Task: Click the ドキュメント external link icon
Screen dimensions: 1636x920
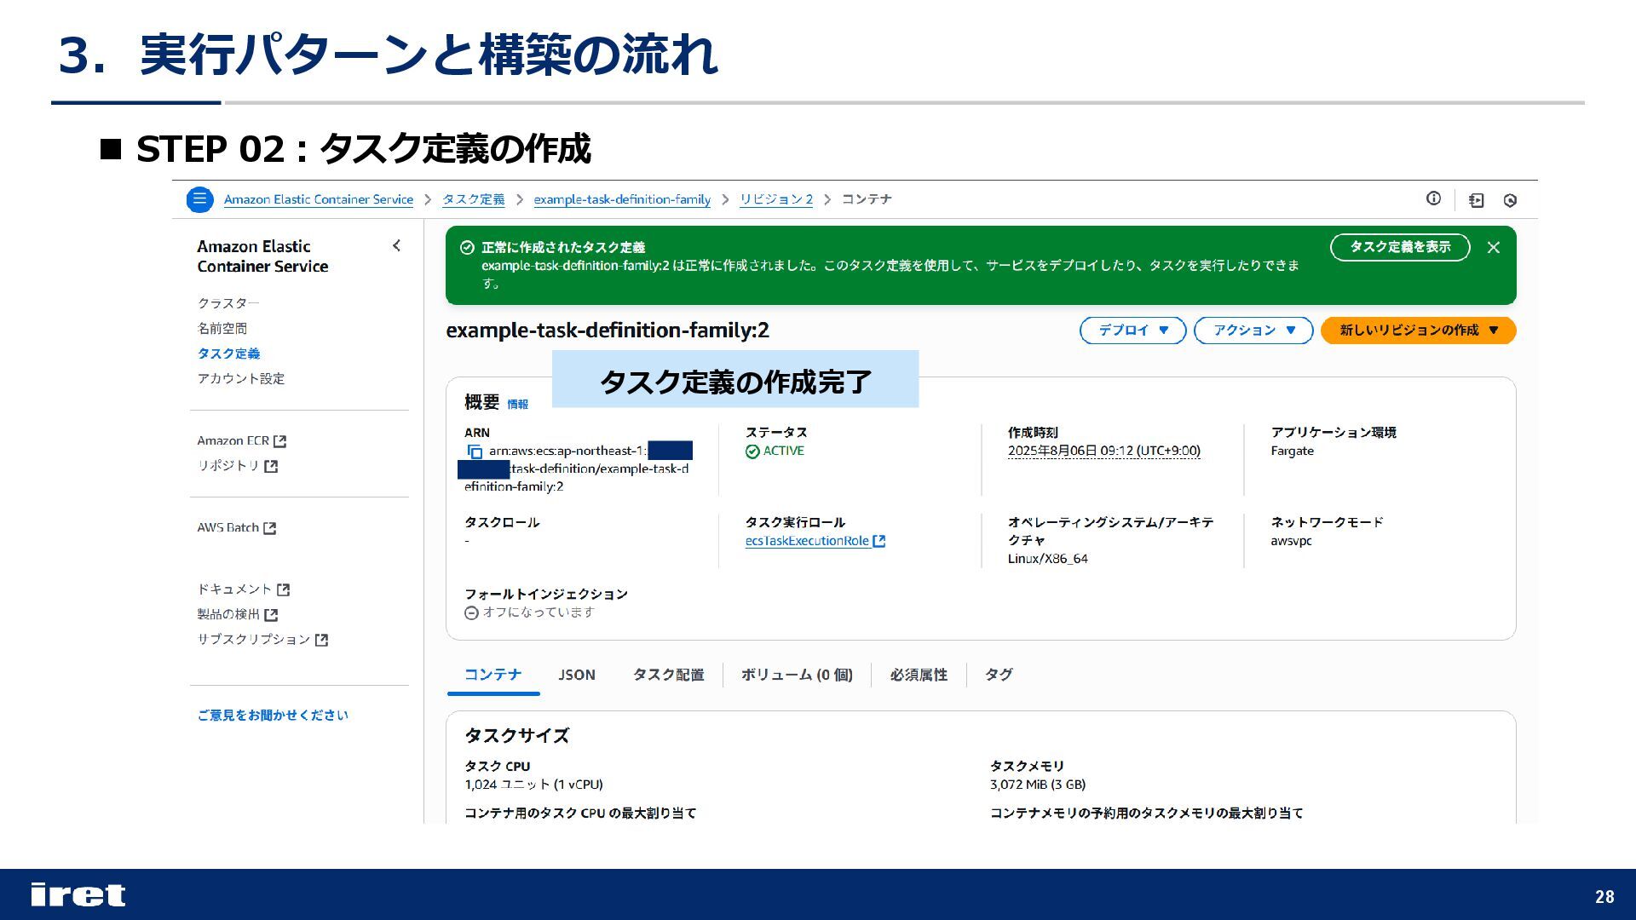Action: (283, 589)
